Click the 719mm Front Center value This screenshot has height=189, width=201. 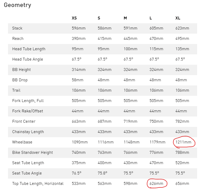pyautogui.click(x=131, y=121)
